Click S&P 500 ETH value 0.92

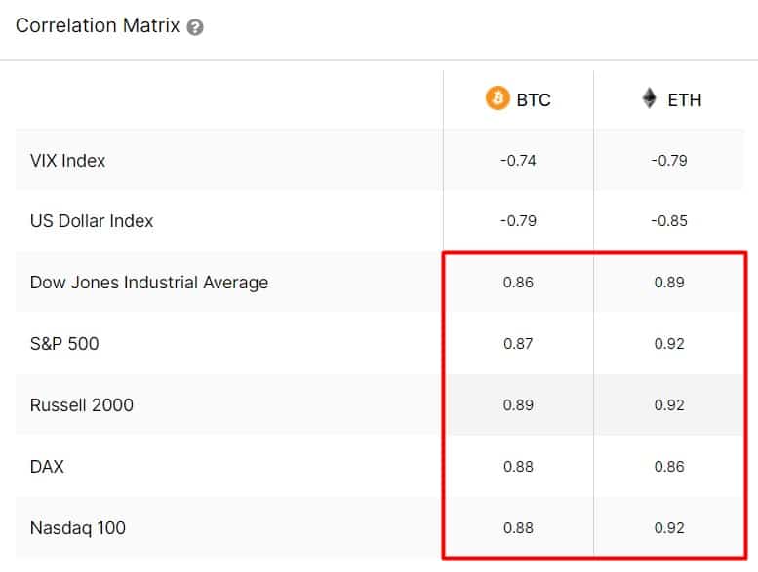click(x=669, y=344)
